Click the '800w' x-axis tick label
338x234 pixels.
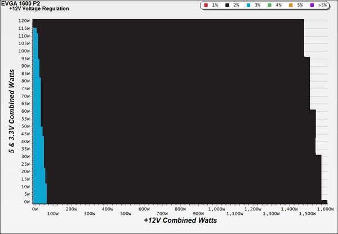coord(180,209)
